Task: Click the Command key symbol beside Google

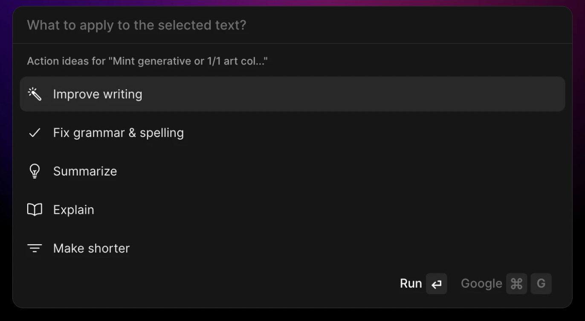Action: (x=516, y=284)
